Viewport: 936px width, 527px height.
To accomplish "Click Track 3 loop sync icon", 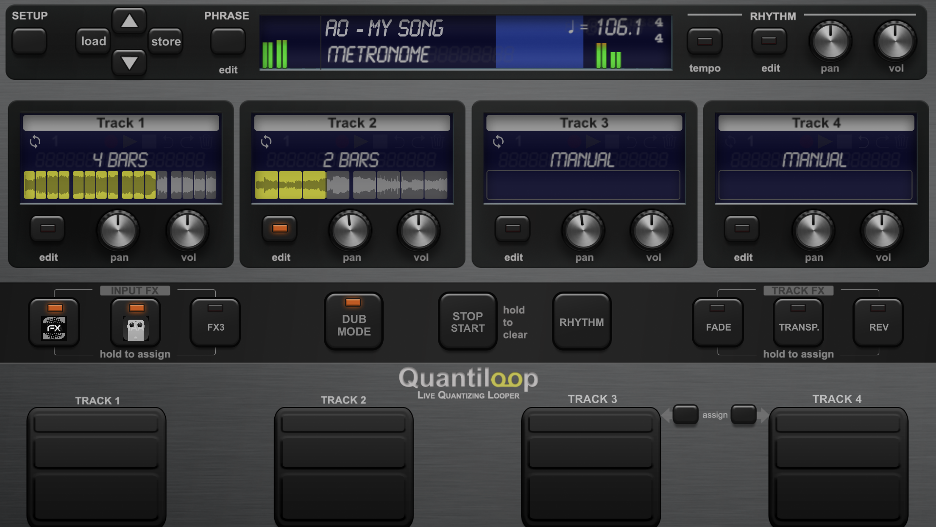I will tap(499, 141).
